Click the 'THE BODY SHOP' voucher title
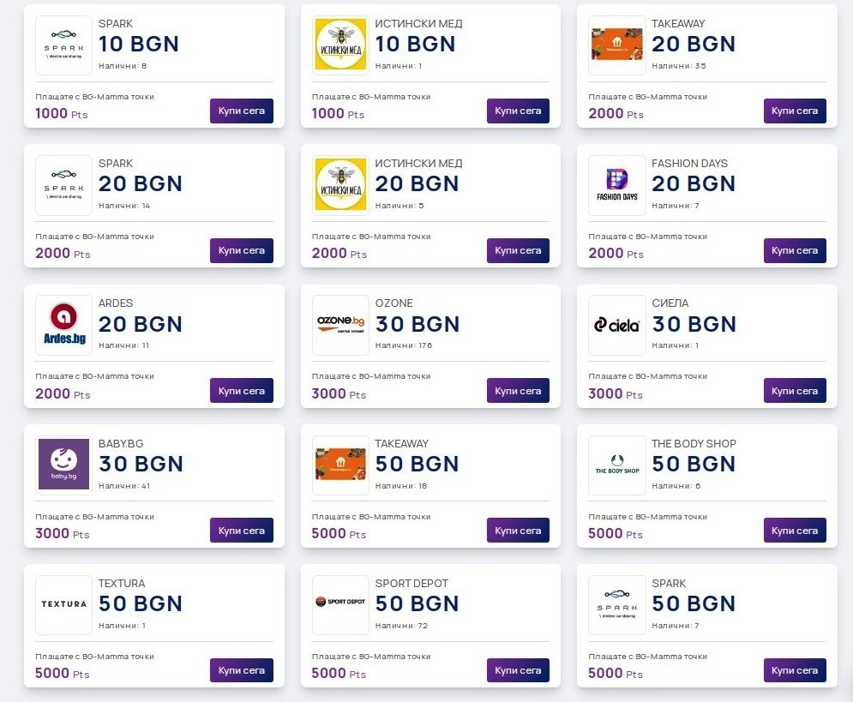The width and height of the screenshot is (853, 702). 694,444
